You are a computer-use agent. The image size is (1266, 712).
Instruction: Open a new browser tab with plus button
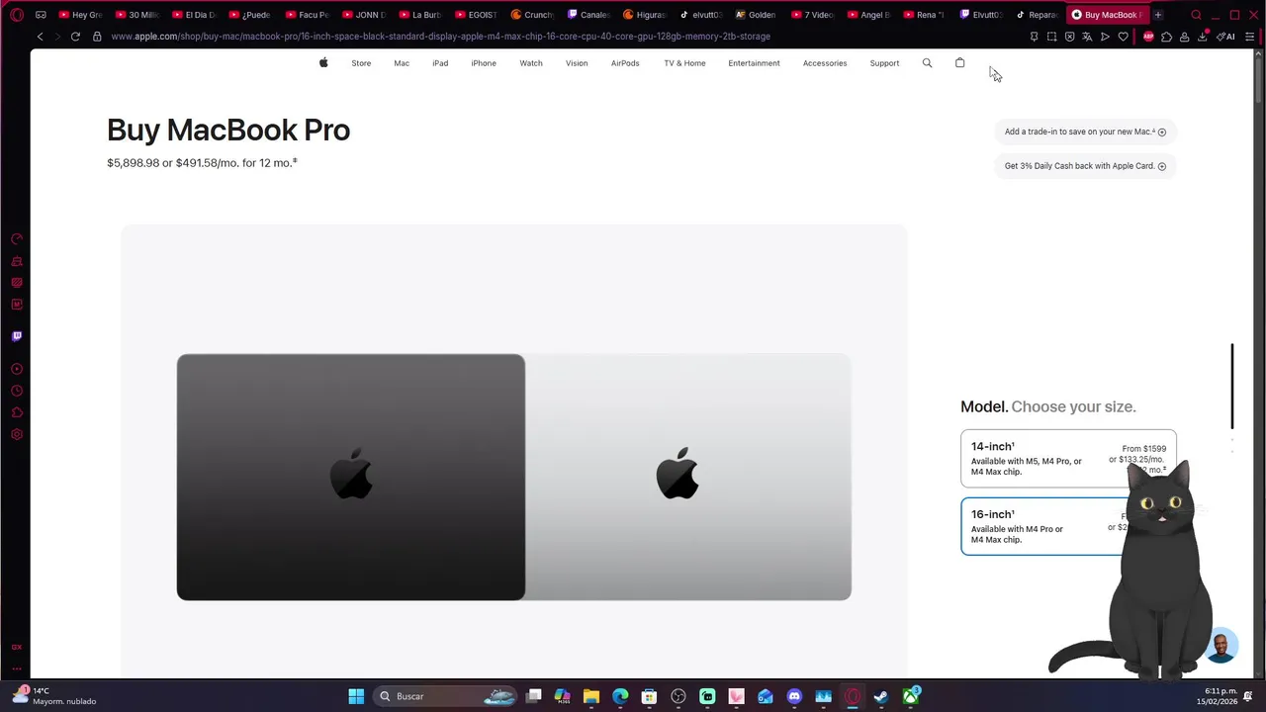tap(1158, 15)
